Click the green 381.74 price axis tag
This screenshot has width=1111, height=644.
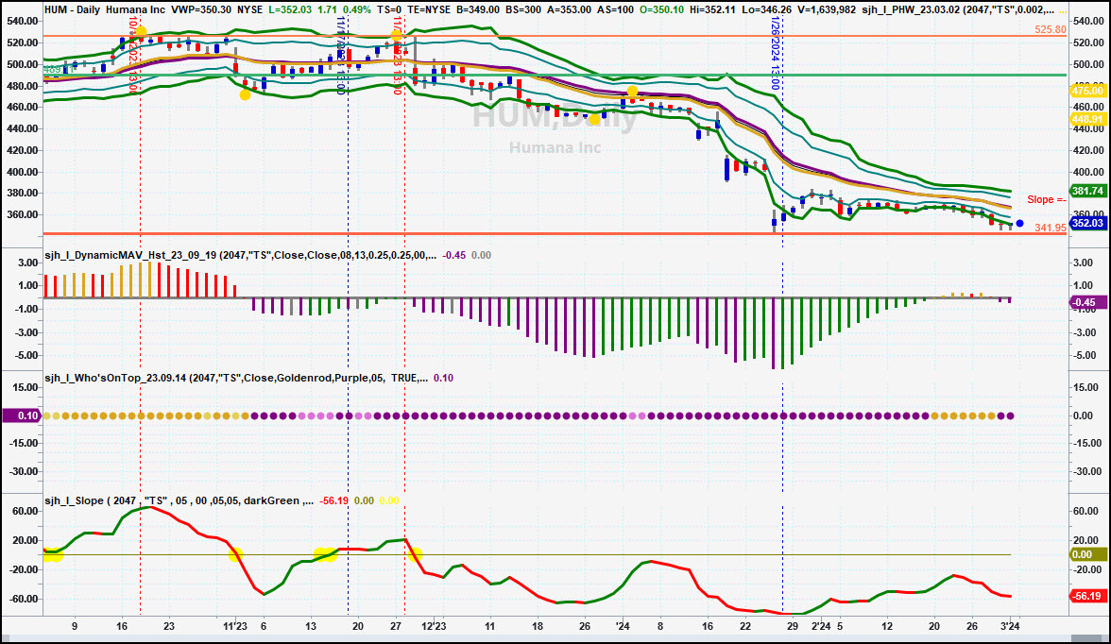click(x=1087, y=192)
